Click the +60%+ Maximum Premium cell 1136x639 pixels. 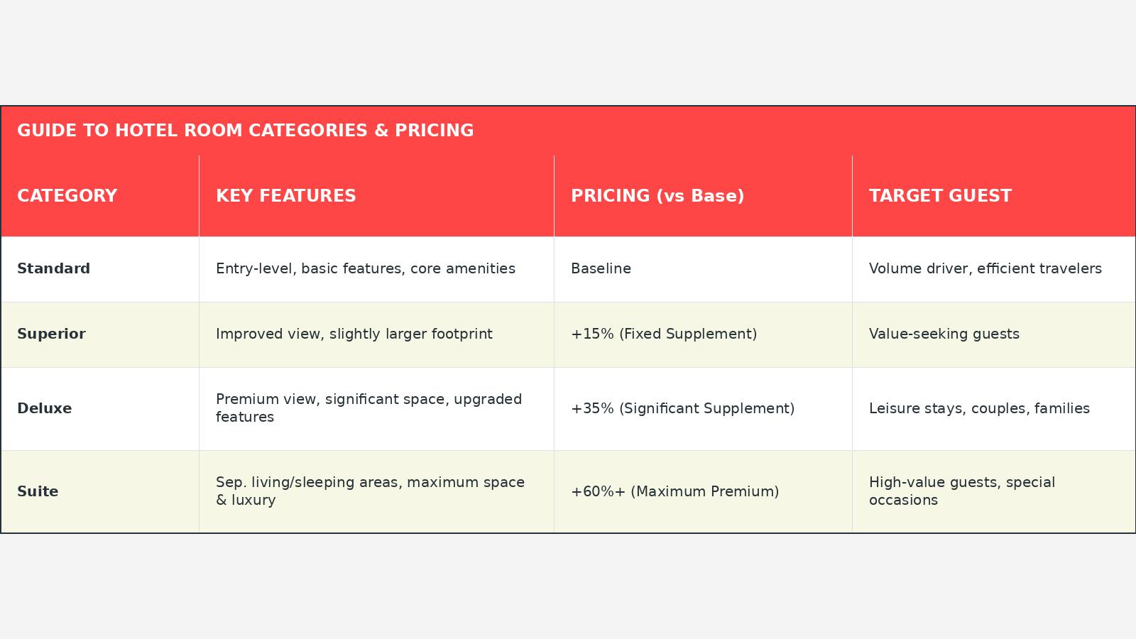[x=703, y=491]
